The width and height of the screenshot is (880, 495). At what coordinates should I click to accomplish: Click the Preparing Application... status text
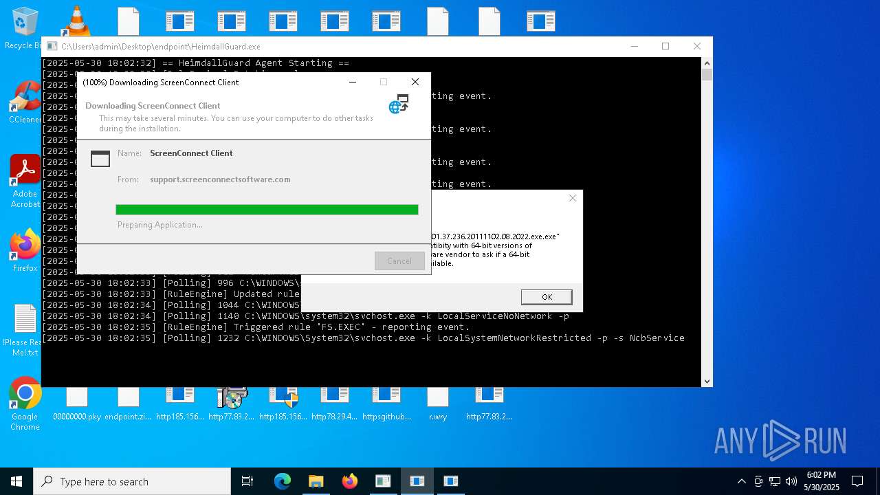click(159, 225)
